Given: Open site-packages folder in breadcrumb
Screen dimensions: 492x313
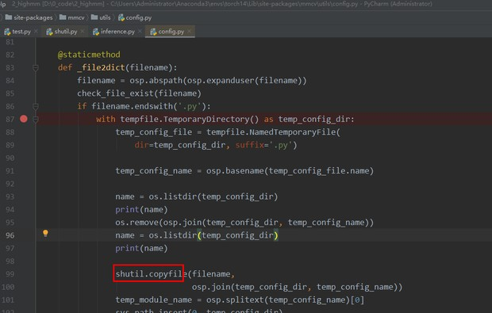Looking at the screenshot, I should tap(29, 17).
